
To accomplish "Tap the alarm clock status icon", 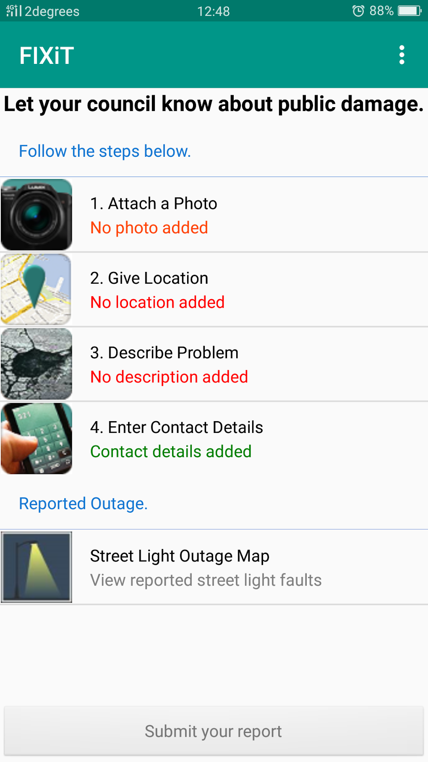I will tap(358, 11).
